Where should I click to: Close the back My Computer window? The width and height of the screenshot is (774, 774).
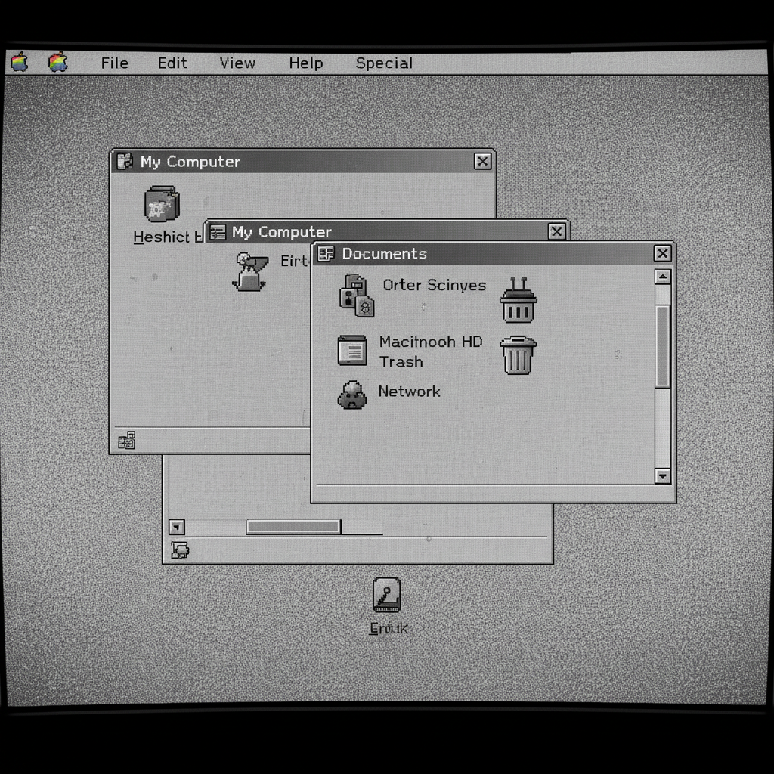(482, 162)
